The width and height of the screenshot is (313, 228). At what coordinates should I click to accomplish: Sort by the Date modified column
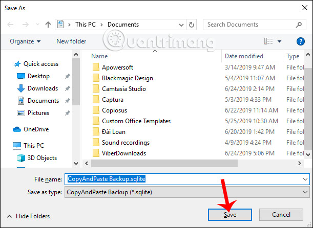click(x=244, y=56)
